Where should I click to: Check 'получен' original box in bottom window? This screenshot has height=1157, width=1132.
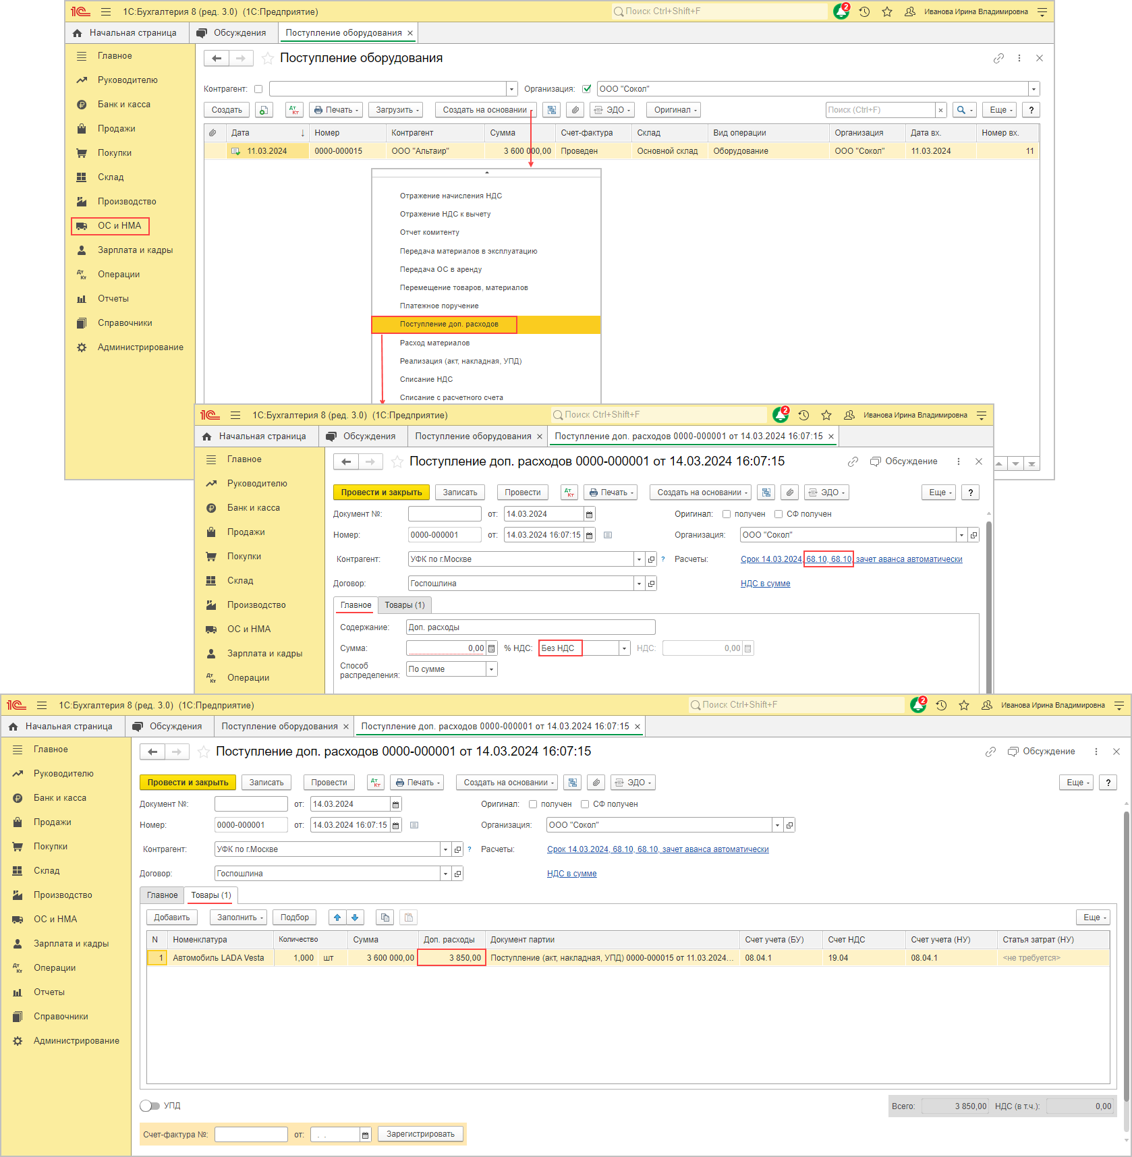(x=533, y=804)
